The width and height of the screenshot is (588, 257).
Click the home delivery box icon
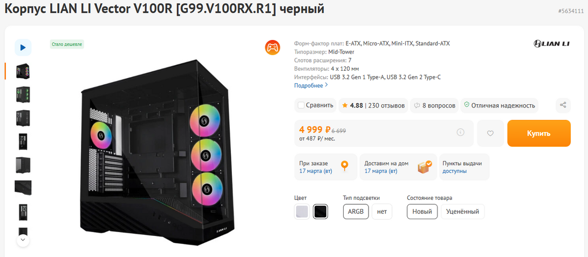425,167
